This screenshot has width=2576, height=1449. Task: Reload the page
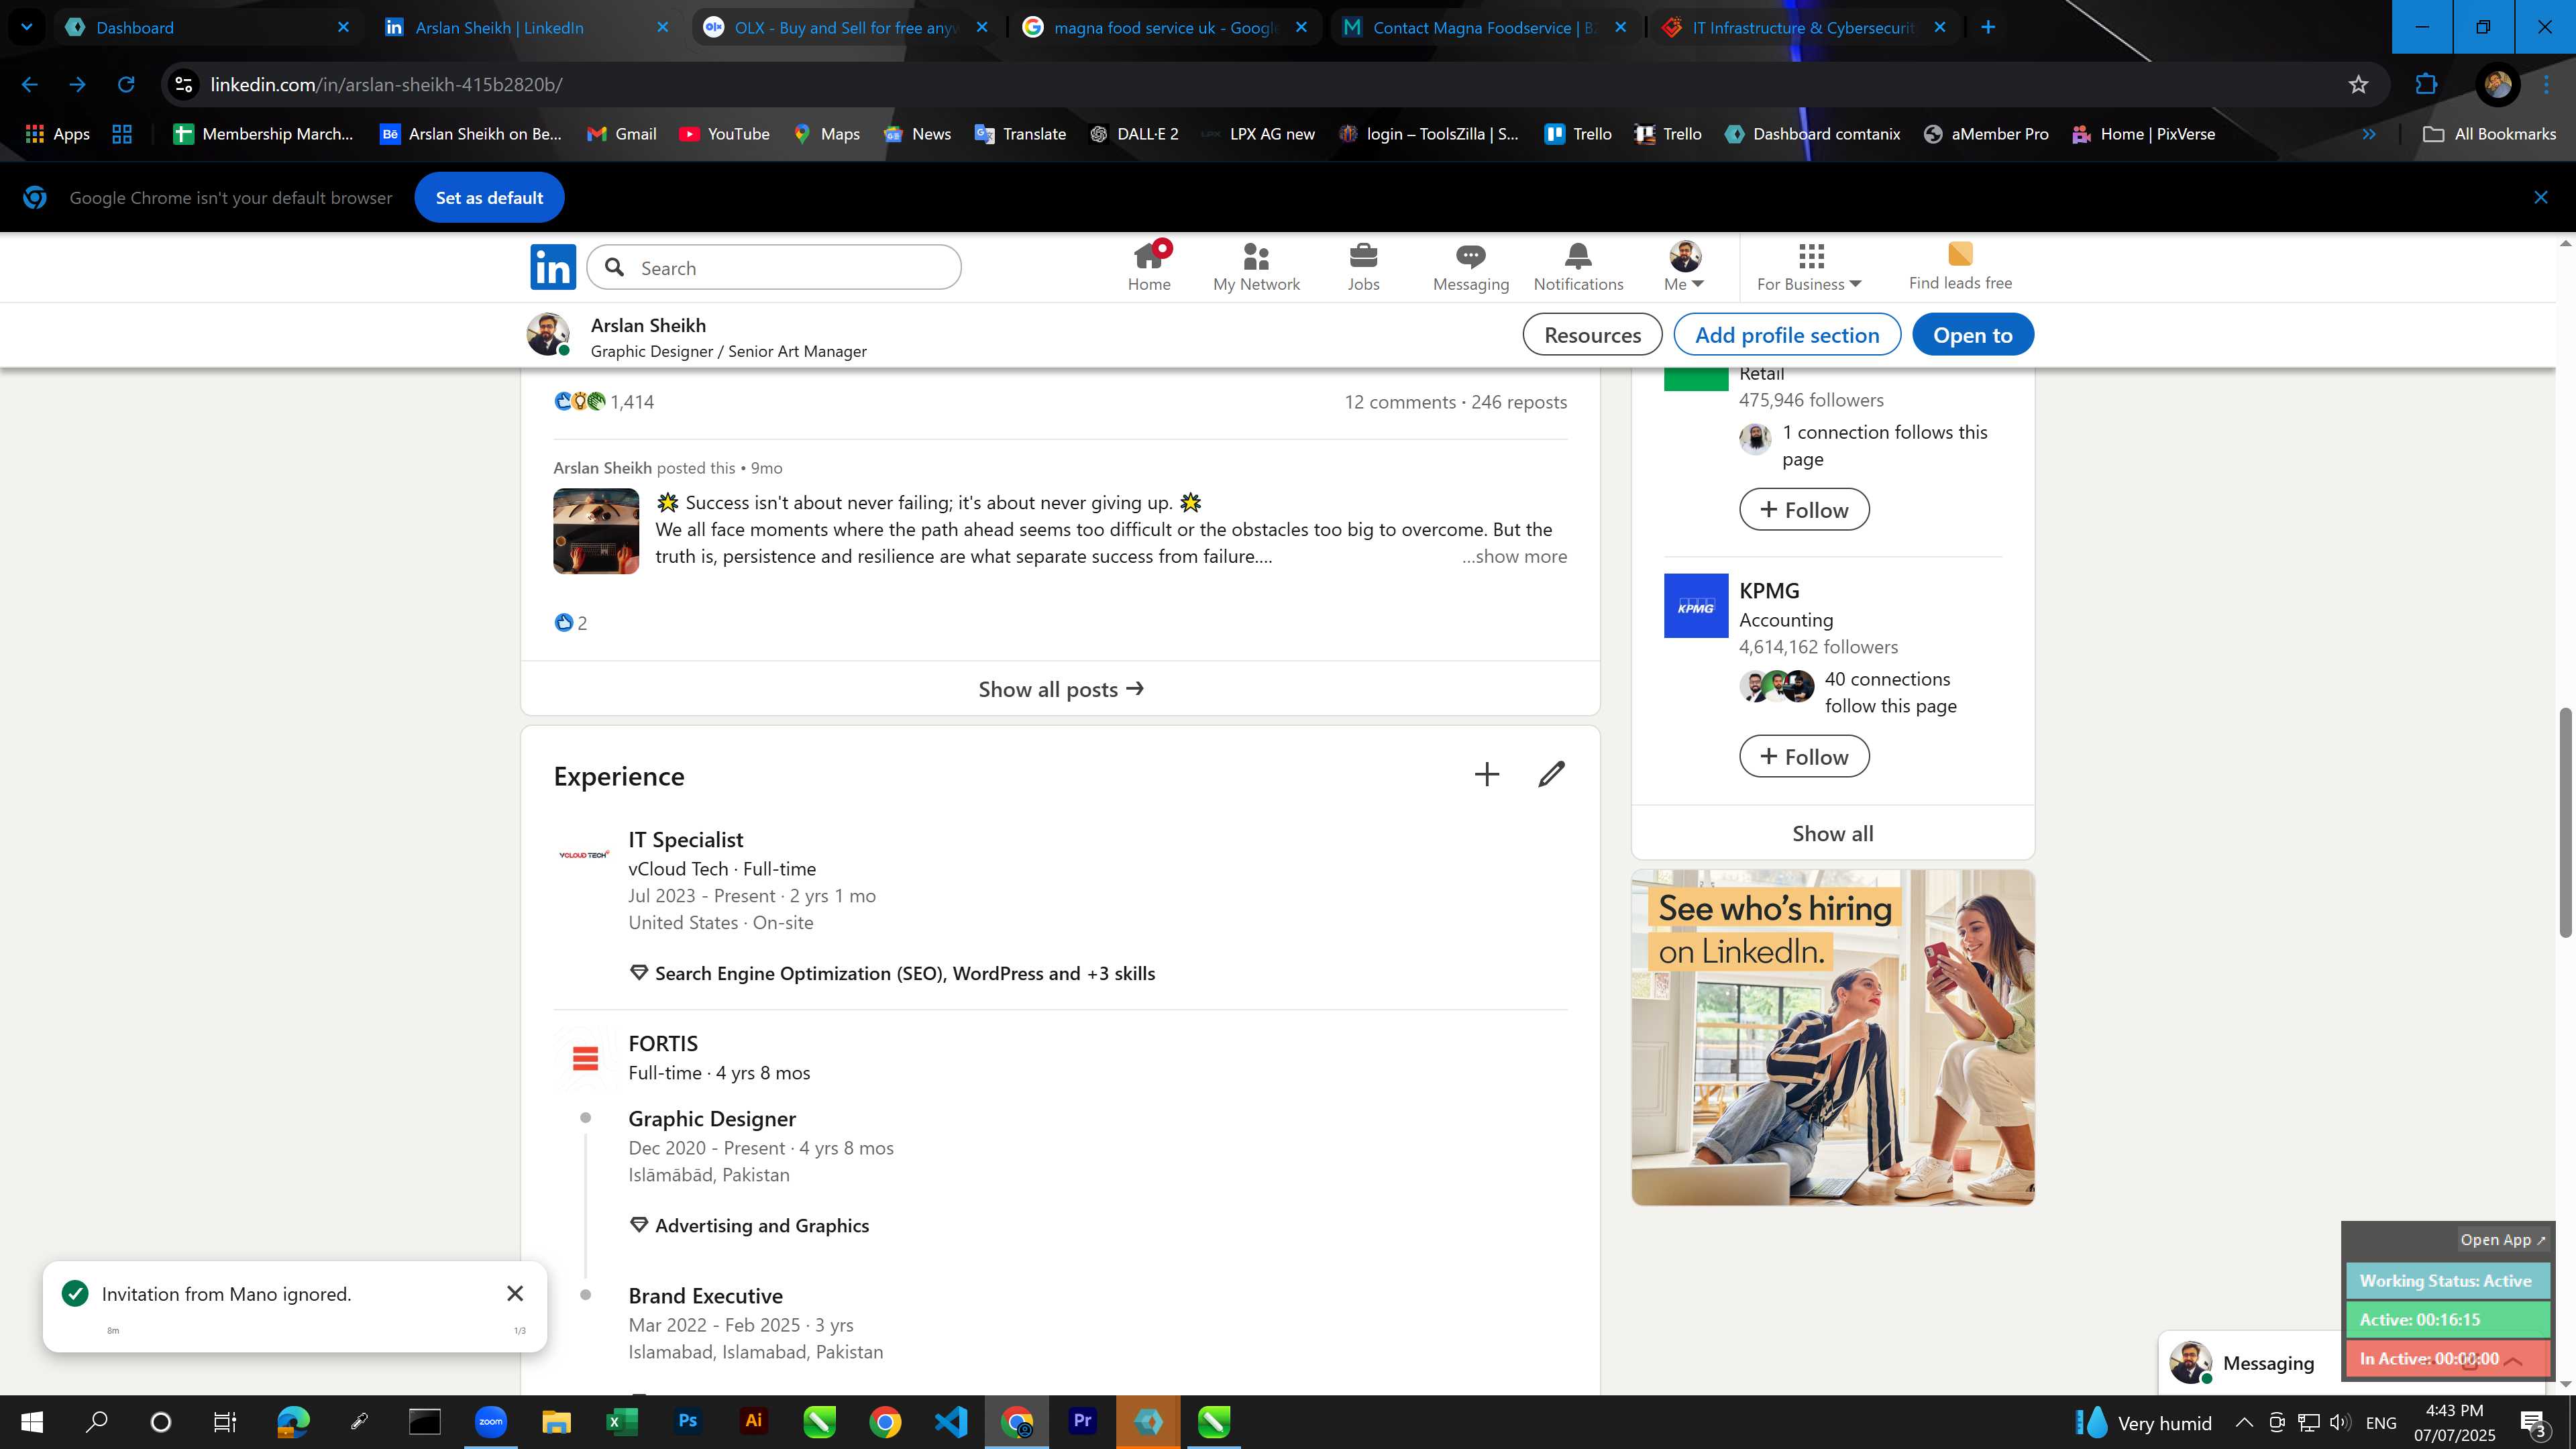(126, 84)
